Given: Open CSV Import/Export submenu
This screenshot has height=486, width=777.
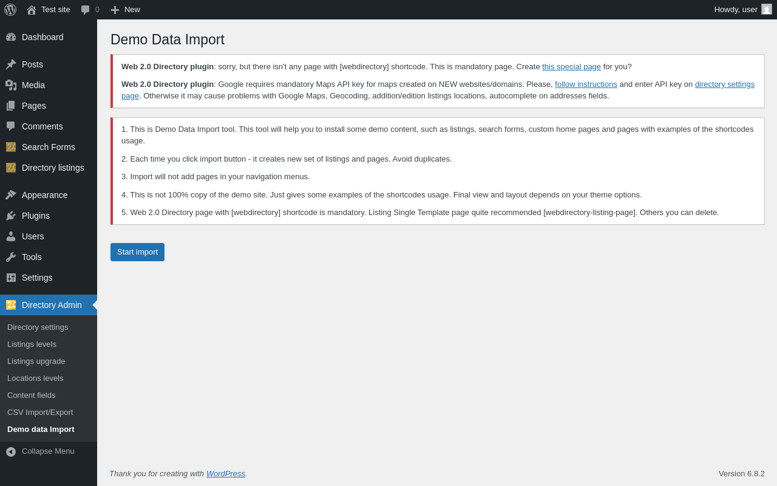Looking at the screenshot, I should point(40,412).
